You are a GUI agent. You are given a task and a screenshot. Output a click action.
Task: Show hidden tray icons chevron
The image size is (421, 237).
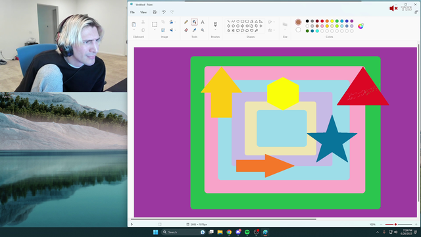pyautogui.click(x=378, y=232)
